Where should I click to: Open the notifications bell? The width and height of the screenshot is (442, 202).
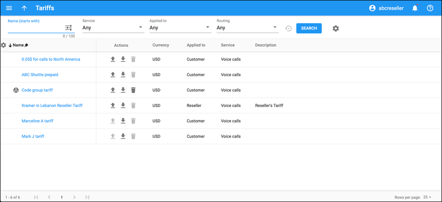click(415, 8)
